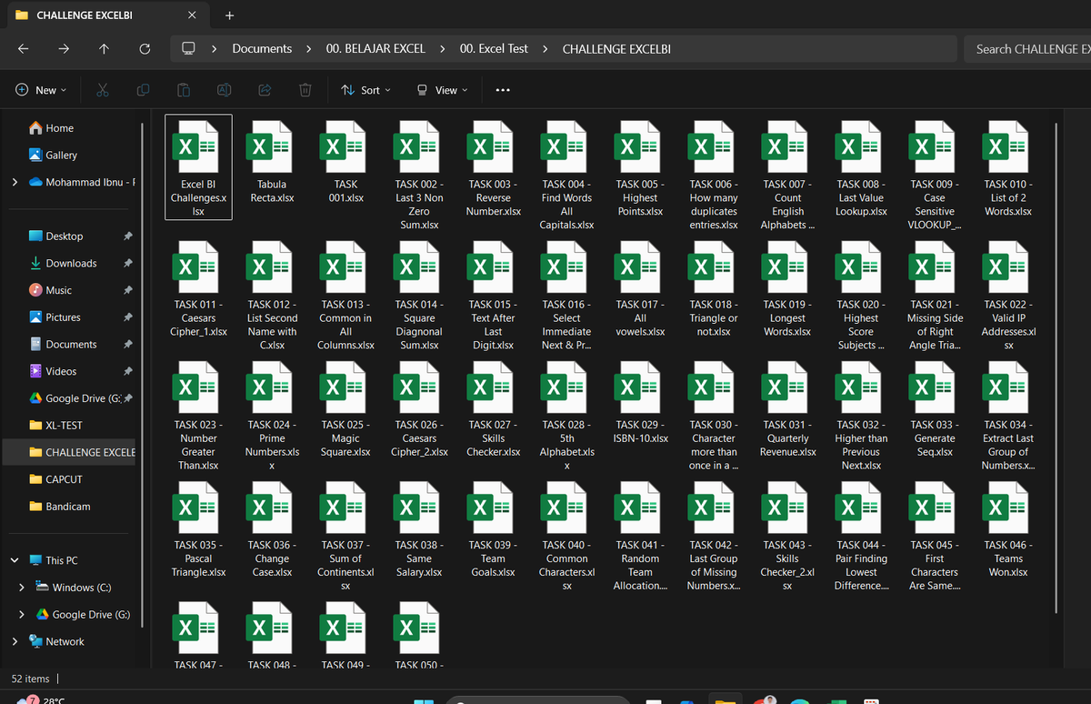Select TASK 031 - Quarterly Revenue file
The width and height of the screenshot is (1091, 704).
pyautogui.click(x=787, y=409)
